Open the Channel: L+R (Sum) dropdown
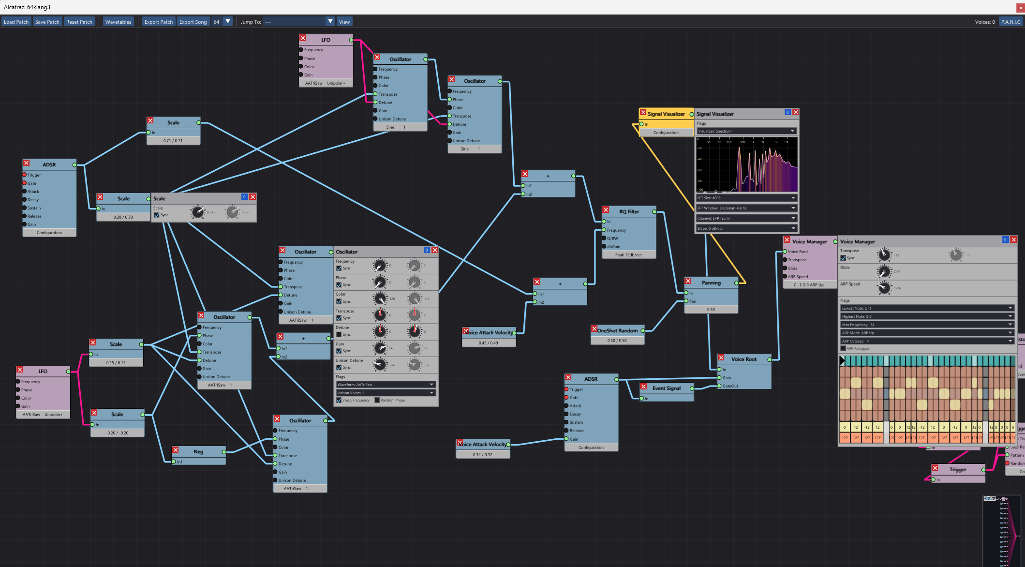 click(746, 218)
